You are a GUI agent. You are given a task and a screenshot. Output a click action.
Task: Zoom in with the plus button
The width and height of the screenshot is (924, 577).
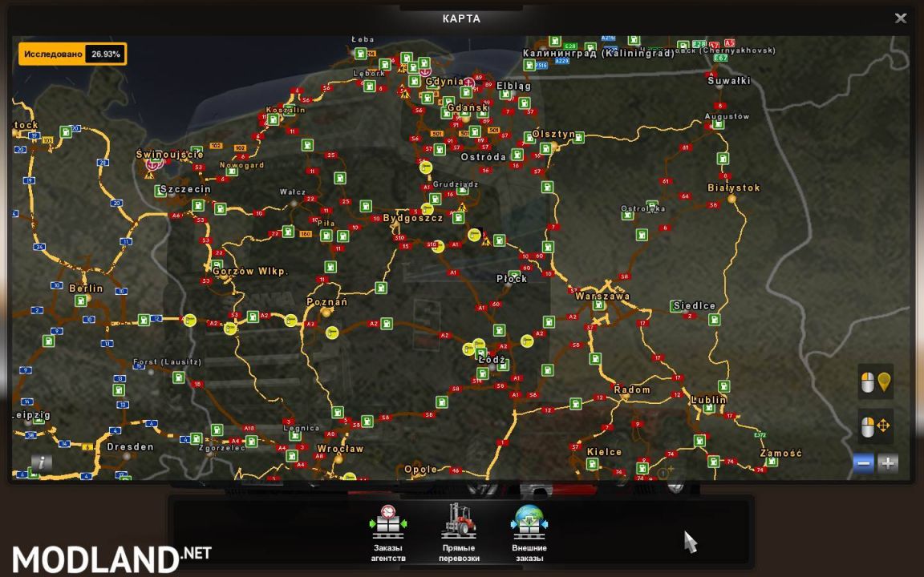coord(887,463)
